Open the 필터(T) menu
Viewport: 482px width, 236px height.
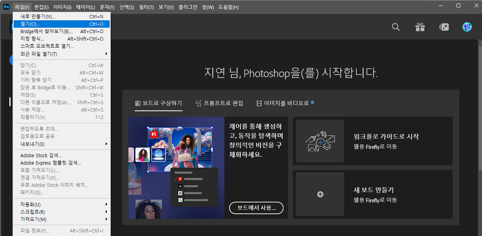(x=146, y=7)
